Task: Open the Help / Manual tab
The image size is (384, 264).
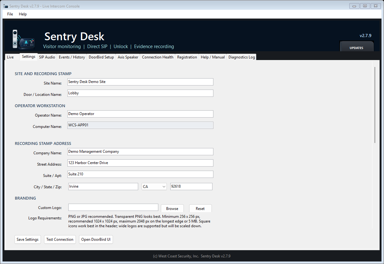Action: pyautogui.click(x=213, y=57)
